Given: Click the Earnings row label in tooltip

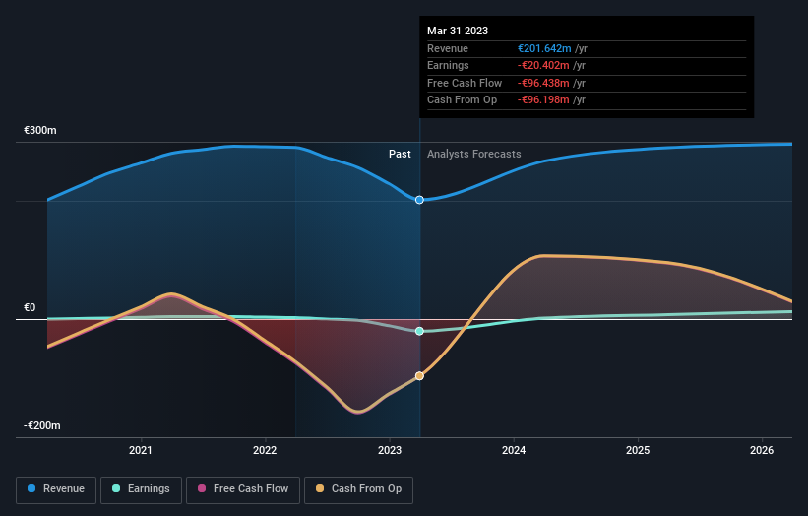Looking at the screenshot, I should point(448,65).
